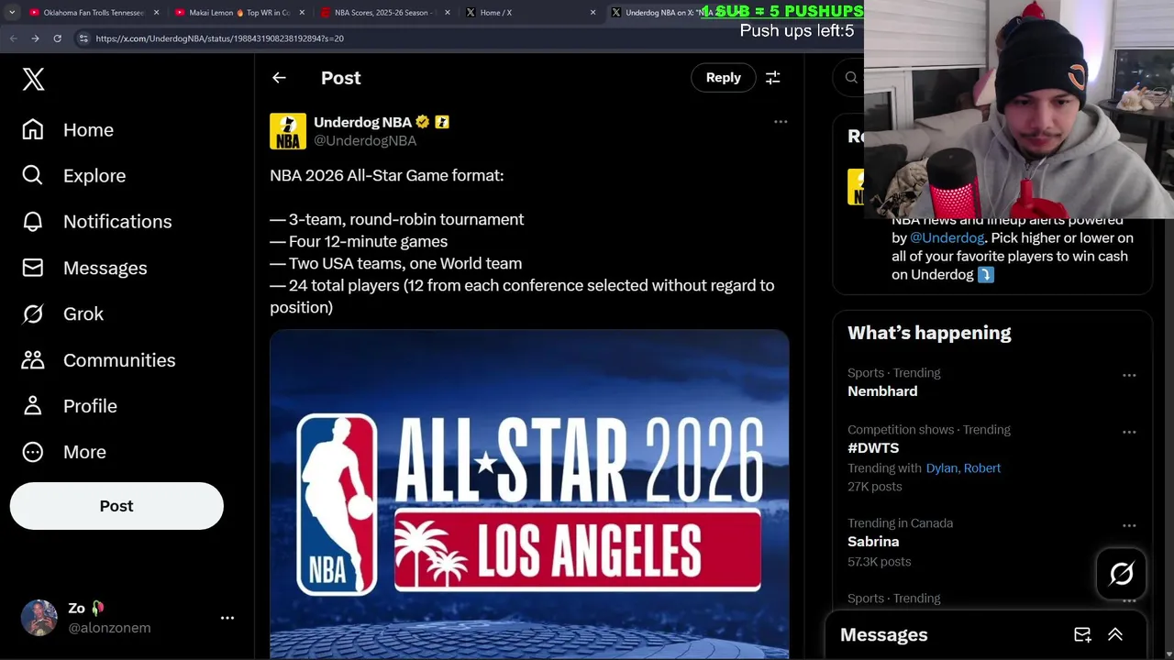Open the three-dot menu on the Nembhard trend

(x=1129, y=375)
